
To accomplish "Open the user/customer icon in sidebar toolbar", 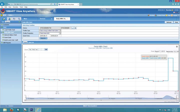I will click(x=9, y=19).
